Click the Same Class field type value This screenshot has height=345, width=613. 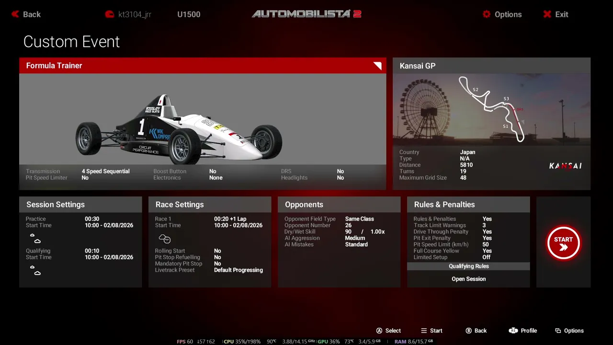(359, 219)
